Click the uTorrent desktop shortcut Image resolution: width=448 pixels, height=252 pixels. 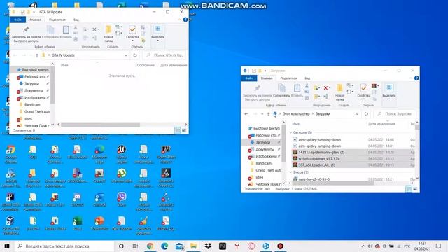click(122, 175)
